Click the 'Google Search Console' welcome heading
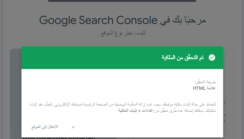The height and width of the screenshot is (139, 244). 98,20
